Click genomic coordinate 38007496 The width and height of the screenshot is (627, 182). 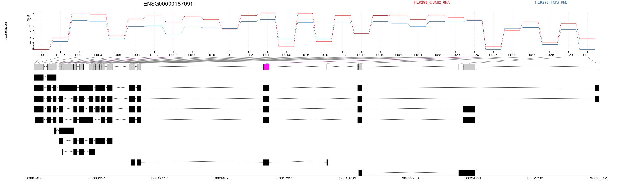point(34,178)
